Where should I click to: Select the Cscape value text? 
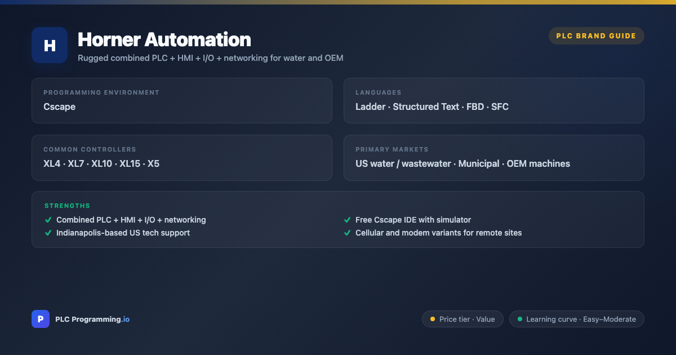pyautogui.click(x=59, y=106)
